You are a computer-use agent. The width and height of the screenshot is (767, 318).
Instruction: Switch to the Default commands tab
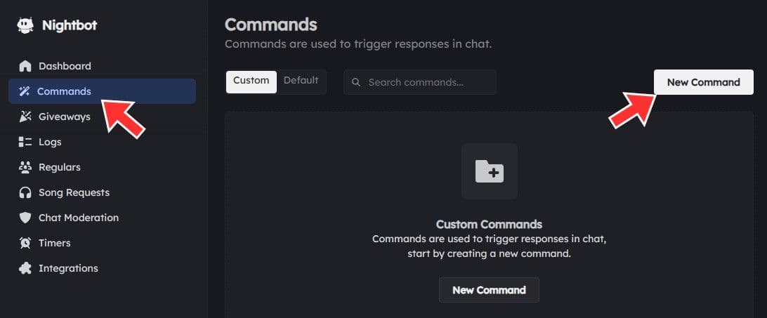pos(301,81)
